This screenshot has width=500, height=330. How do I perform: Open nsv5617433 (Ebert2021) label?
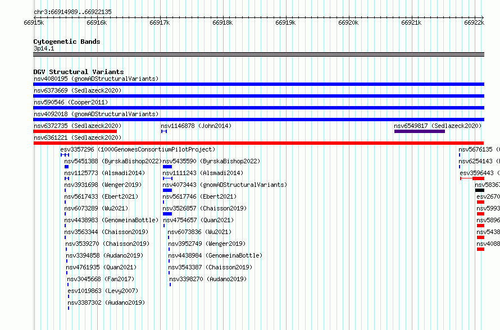101,196
